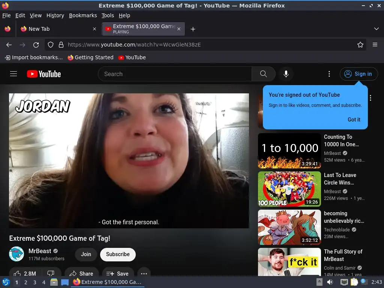Open removable media tray eject icon
Image resolution: width=384 pixels, height=288 pixels.
tap(319, 282)
